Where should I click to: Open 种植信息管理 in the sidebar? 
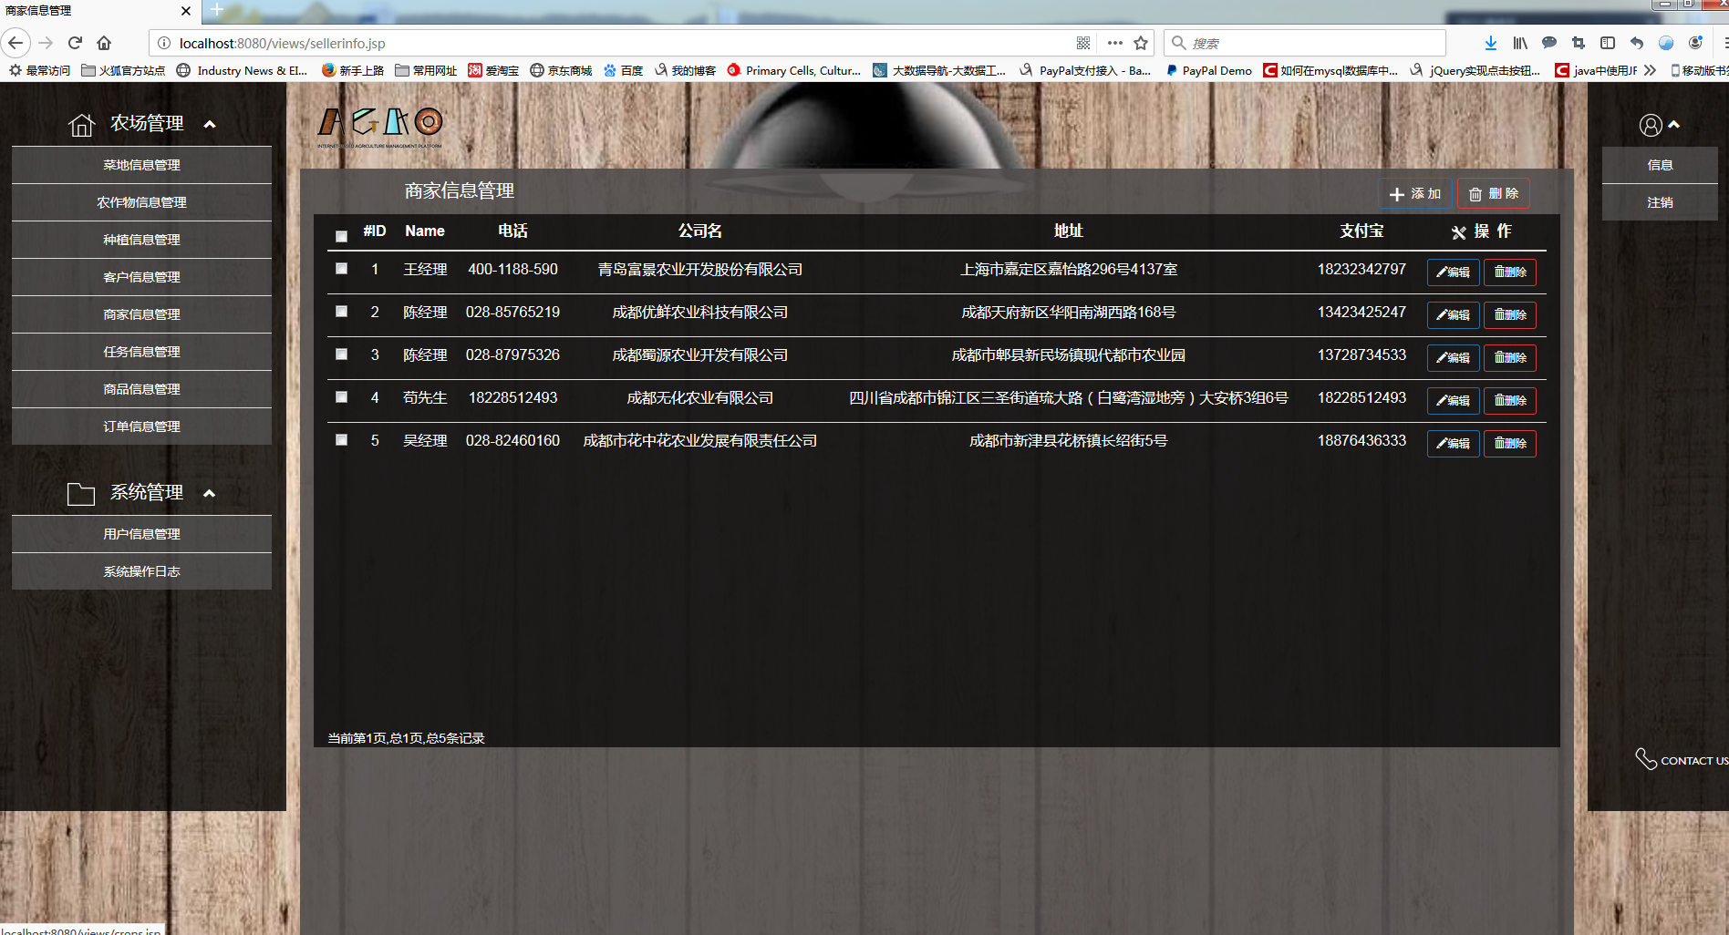tap(141, 240)
